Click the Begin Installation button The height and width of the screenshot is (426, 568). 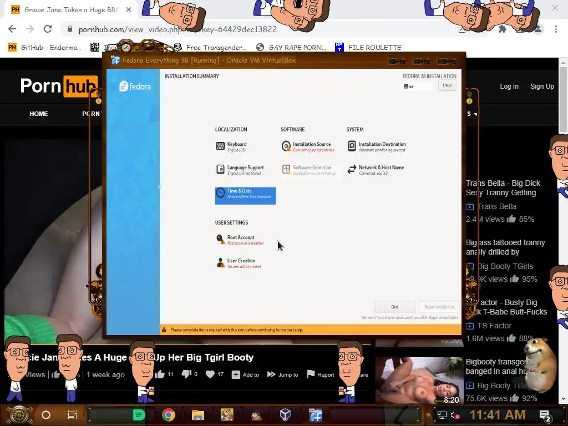pyautogui.click(x=439, y=307)
